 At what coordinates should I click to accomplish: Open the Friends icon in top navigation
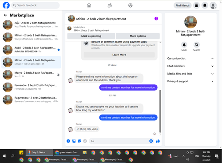110,5
